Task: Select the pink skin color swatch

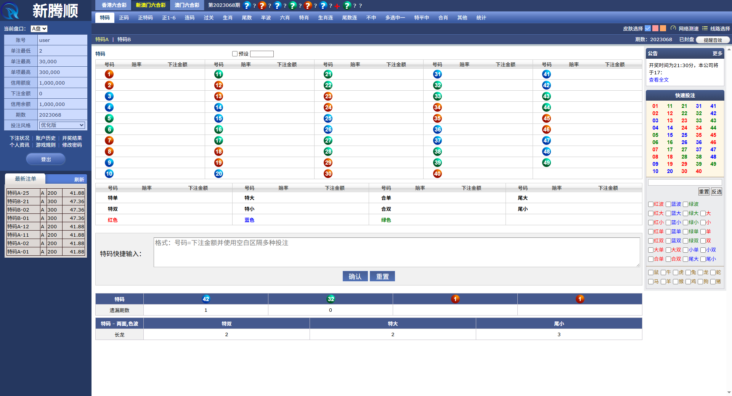Action: pos(655,28)
